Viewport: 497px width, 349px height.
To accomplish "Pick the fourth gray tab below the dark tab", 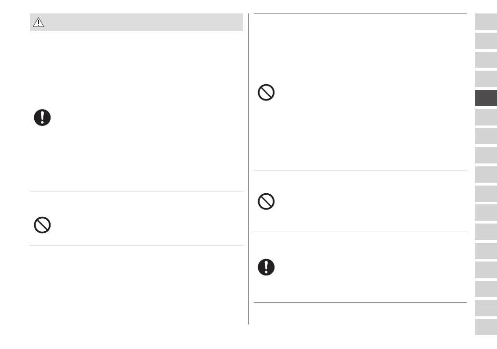I will tap(485, 174).
